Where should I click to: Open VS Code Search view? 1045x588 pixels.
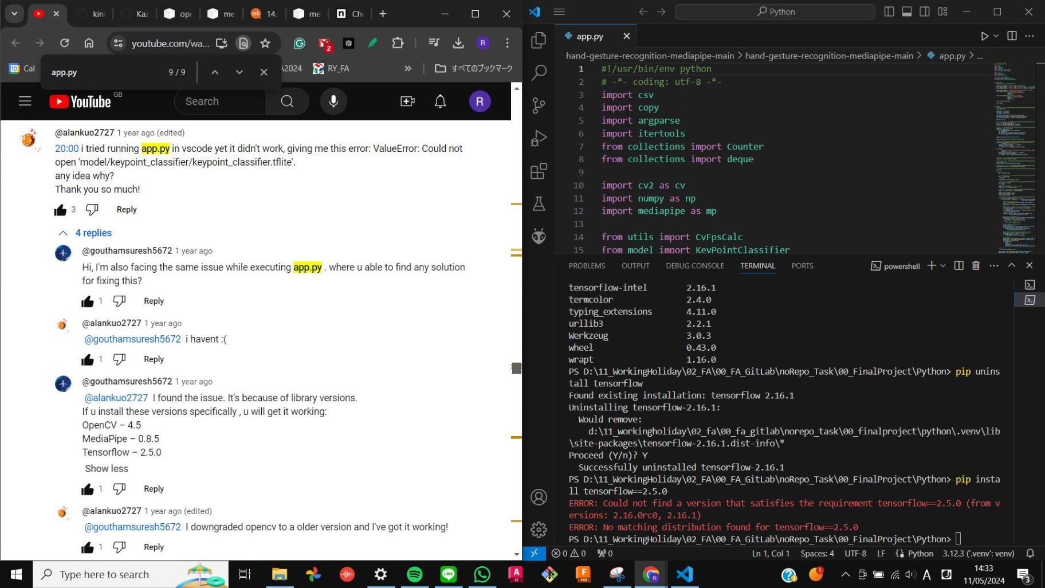click(x=539, y=73)
